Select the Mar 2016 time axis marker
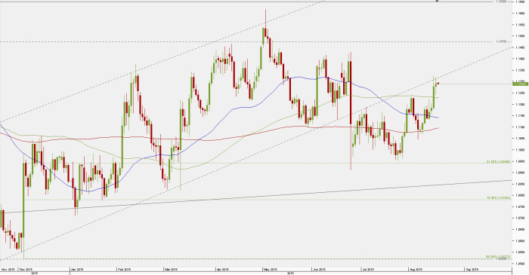The height and width of the screenshot is (275, 529). (171, 269)
